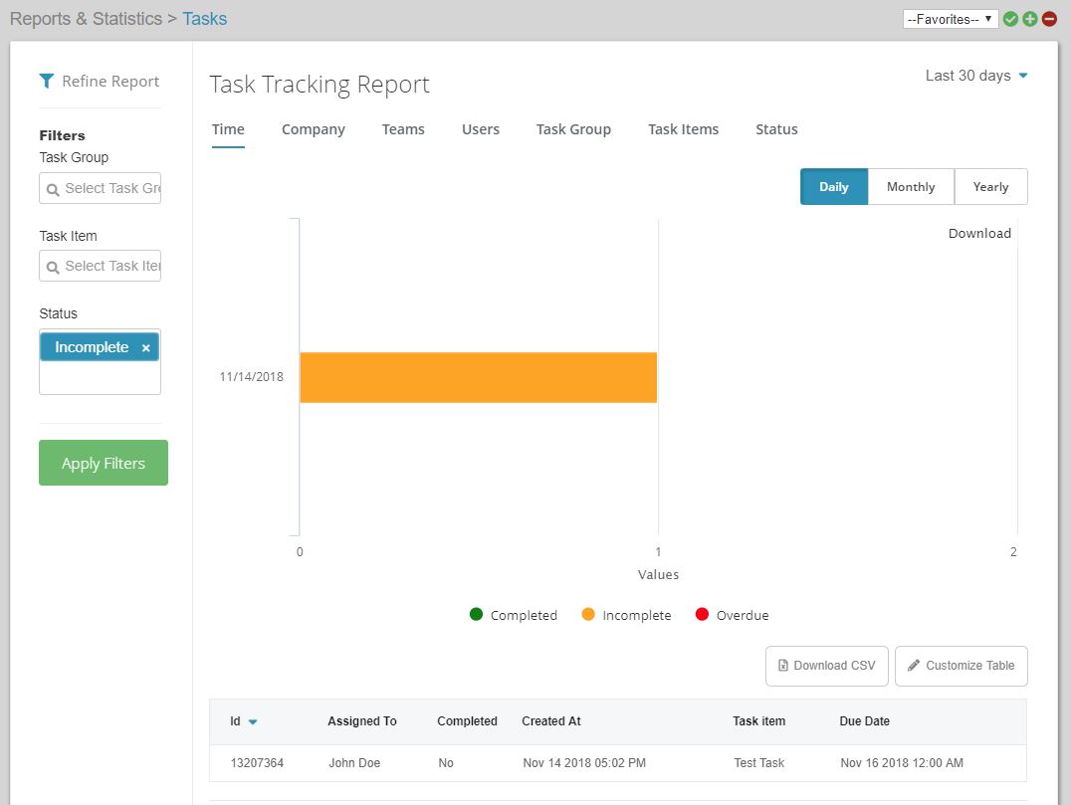Toggle the Completed legend marker
Viewport: 1071px width, 805px height.
pyautogui.click(x=476, y=614)
